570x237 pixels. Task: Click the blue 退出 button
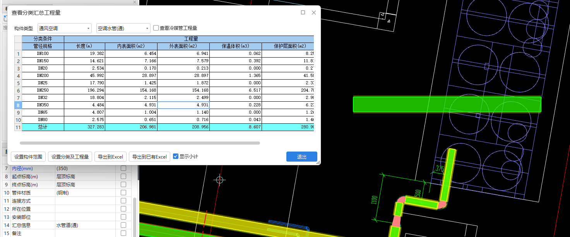click(302, 157)
